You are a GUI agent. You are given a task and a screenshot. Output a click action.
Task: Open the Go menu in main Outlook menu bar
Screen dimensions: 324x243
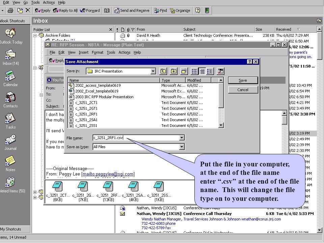point(26,2)
